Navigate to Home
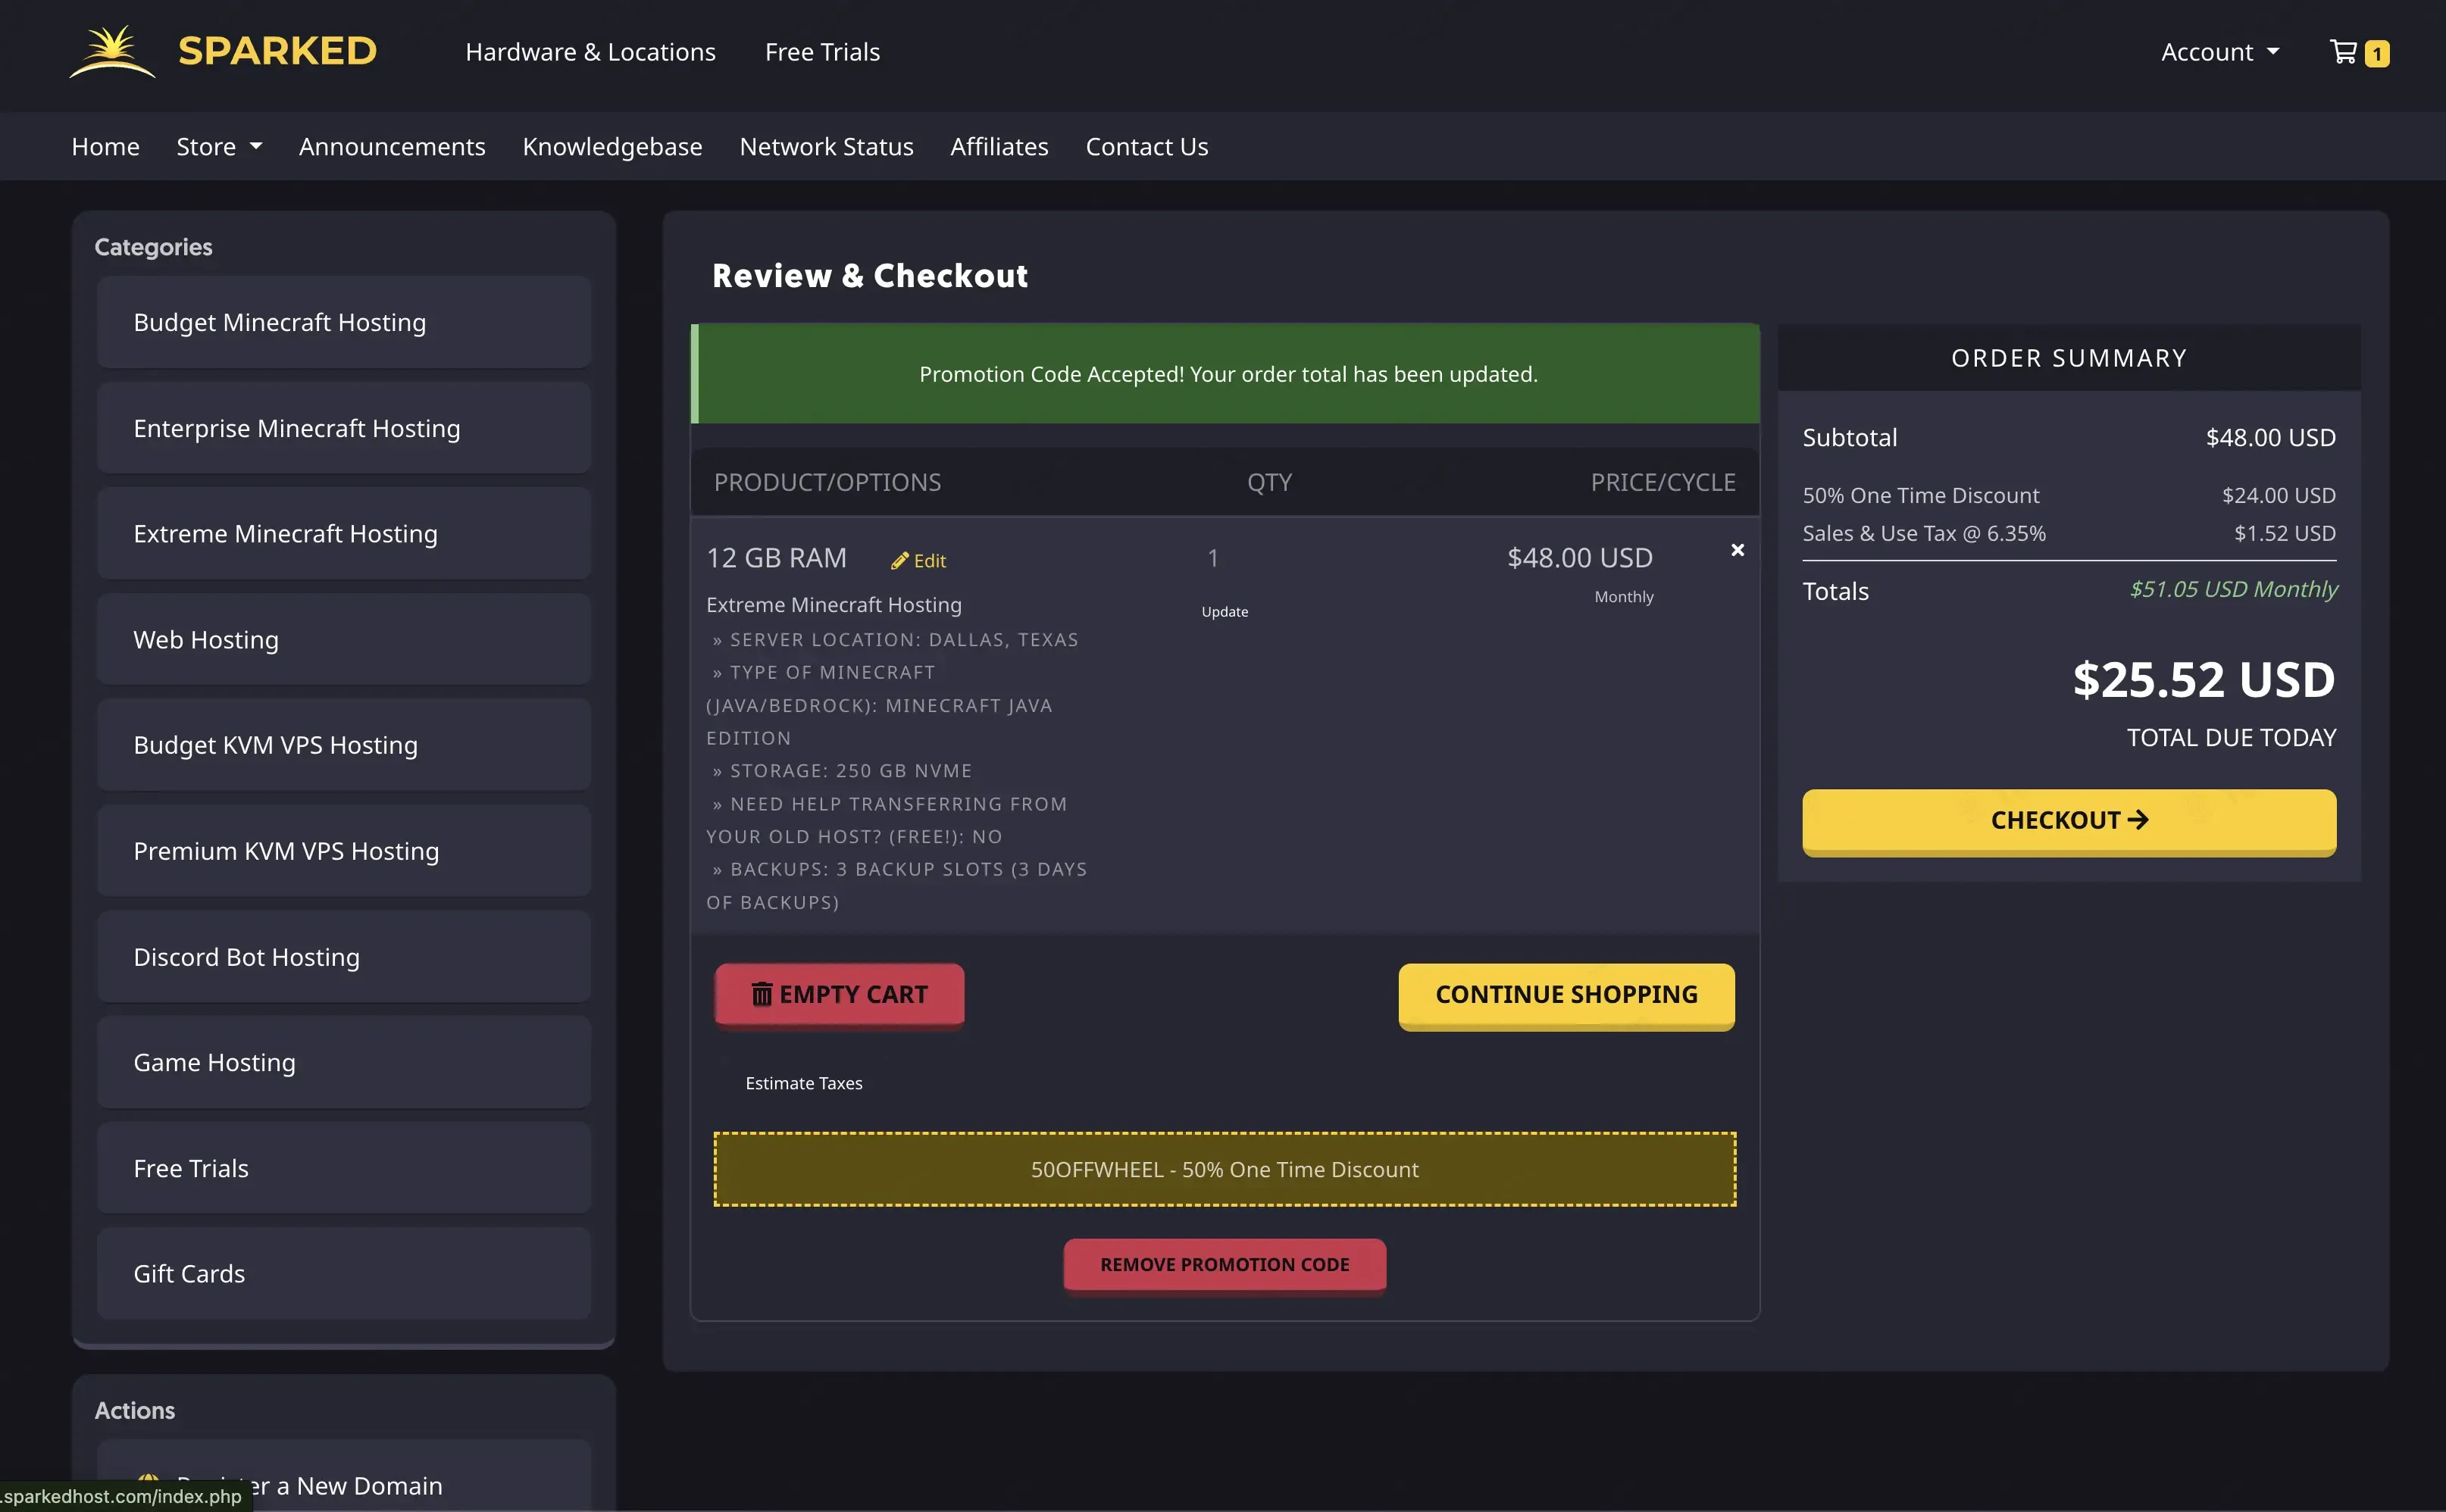The width and height of the screenshot is (2446, 1512). tap(105, 146)
